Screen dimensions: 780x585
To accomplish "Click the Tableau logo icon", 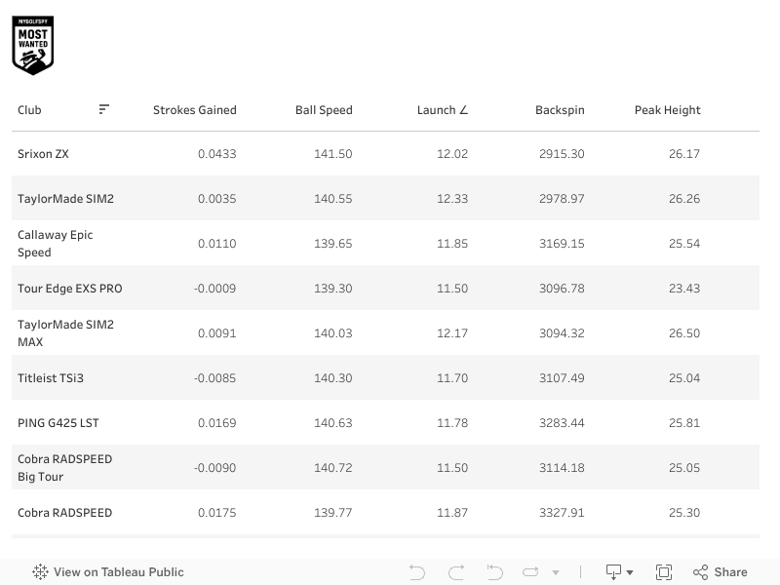I will tap(40, 572).
